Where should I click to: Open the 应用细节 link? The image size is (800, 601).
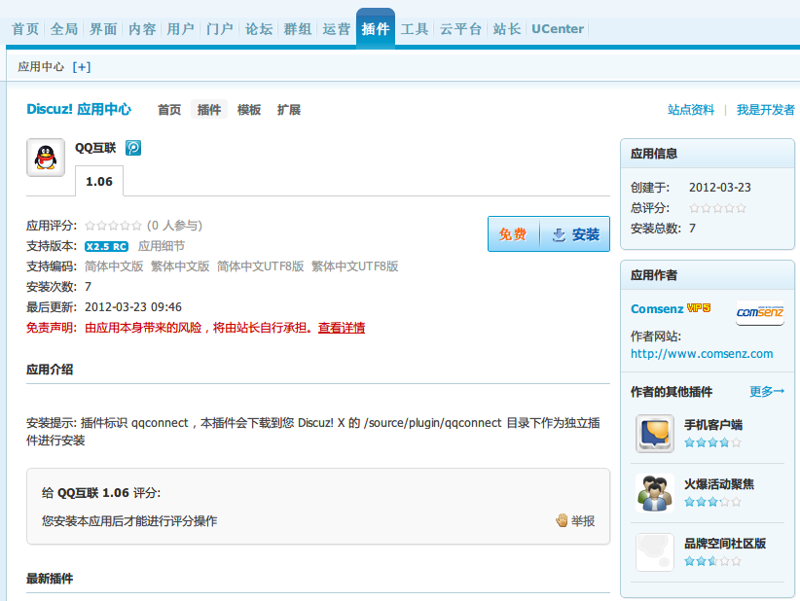162,246
